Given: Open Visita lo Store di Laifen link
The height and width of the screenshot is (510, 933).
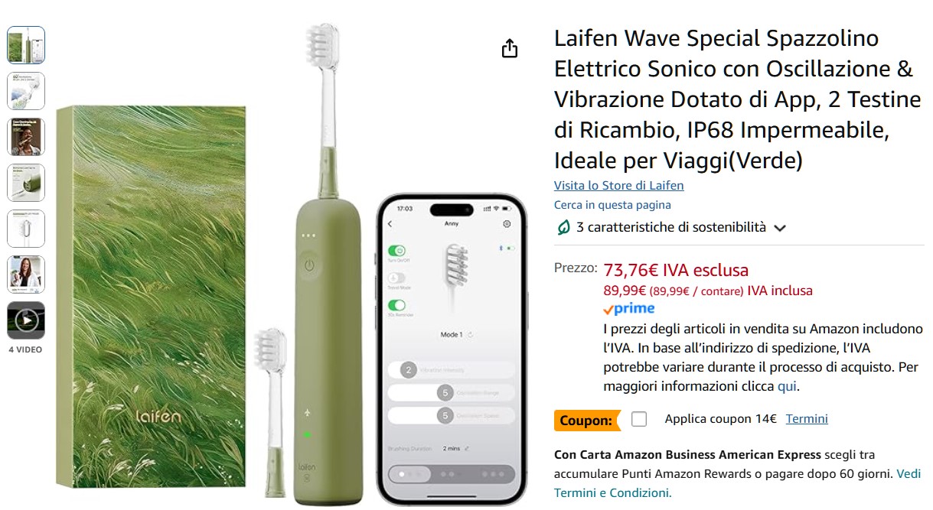Looking at the screenshot, I should (619, 186).
